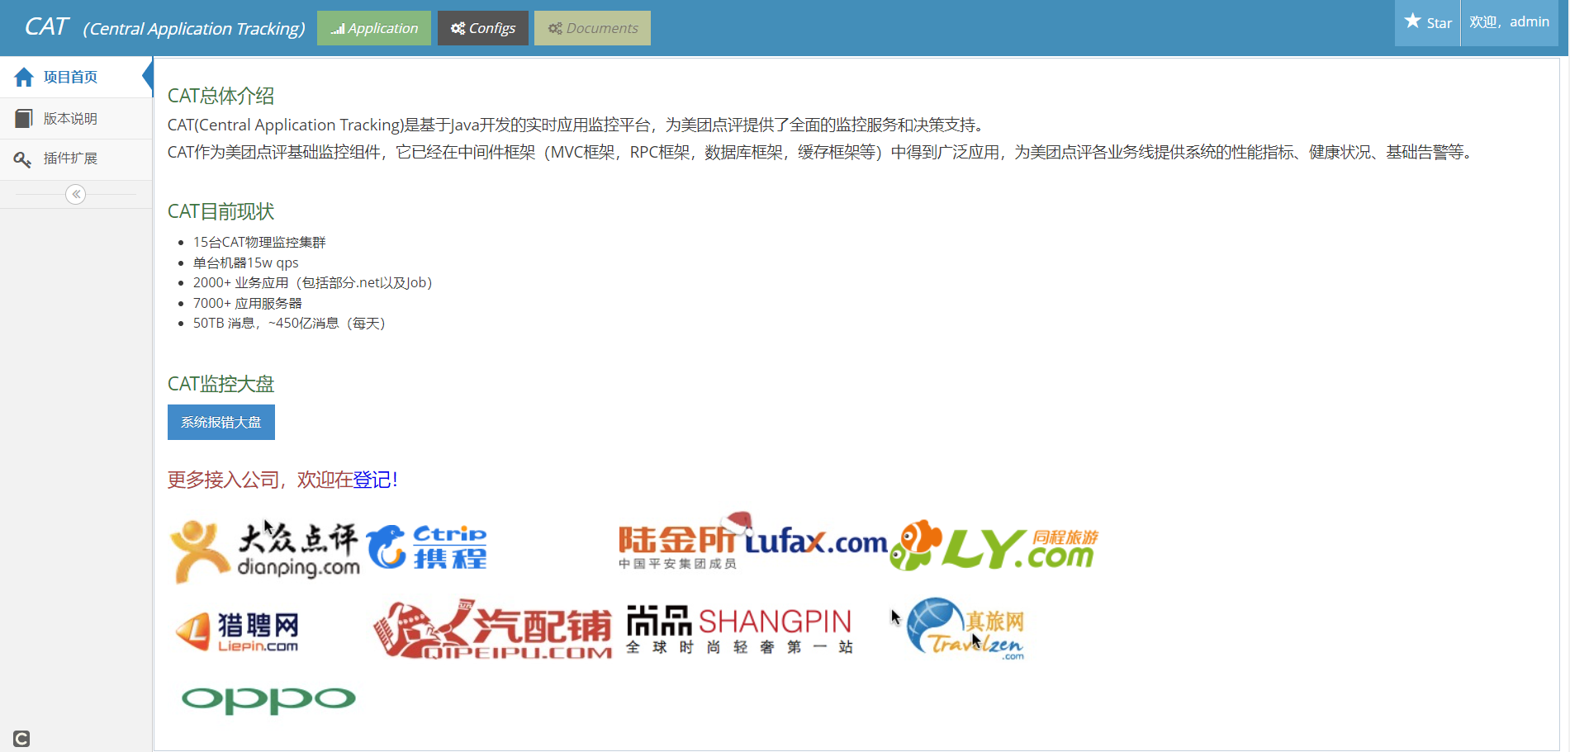The image size is (1570, 752).
Task: Click the CAT logo title
Action: point(164,27)
